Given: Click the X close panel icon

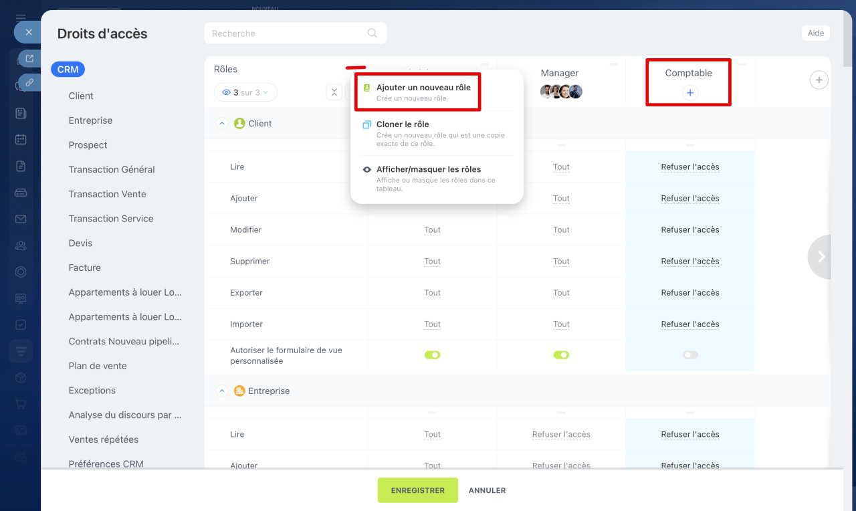Looking at the screenshot, I should tap(28, 31).
